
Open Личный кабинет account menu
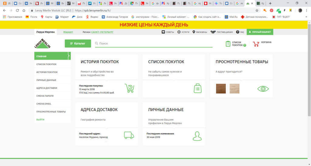point(260,32)
